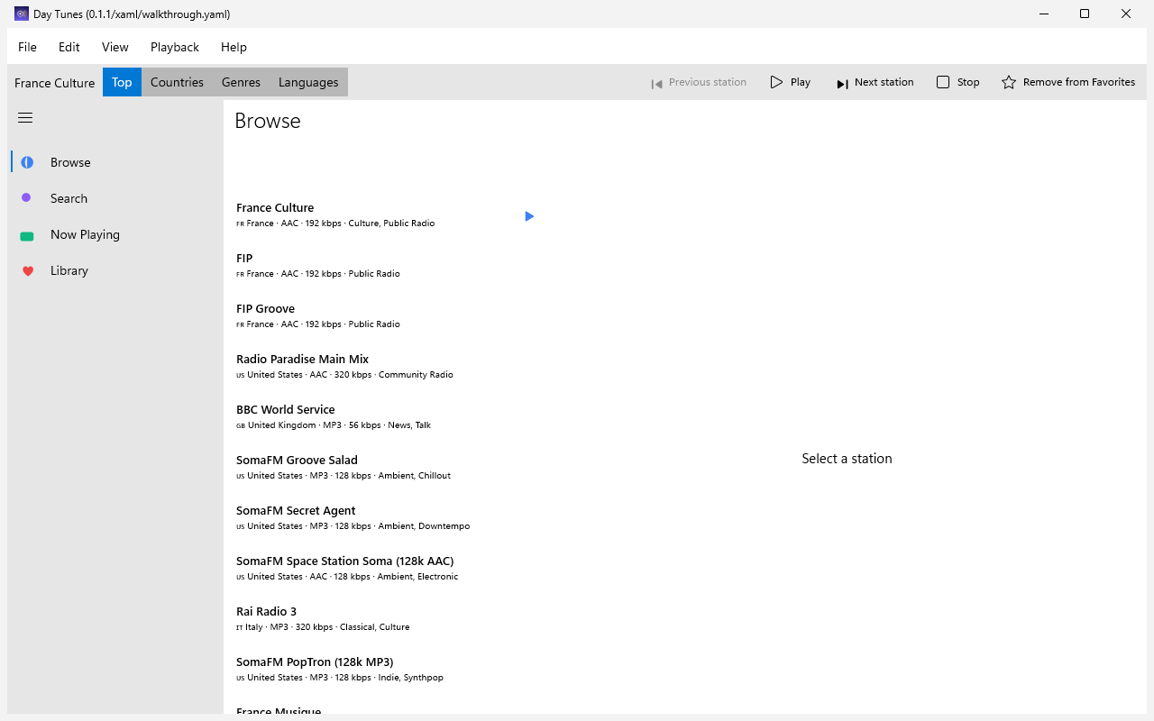Select the SomaFM Secret Agent station
1154x721 pixels.
(386, 517)
